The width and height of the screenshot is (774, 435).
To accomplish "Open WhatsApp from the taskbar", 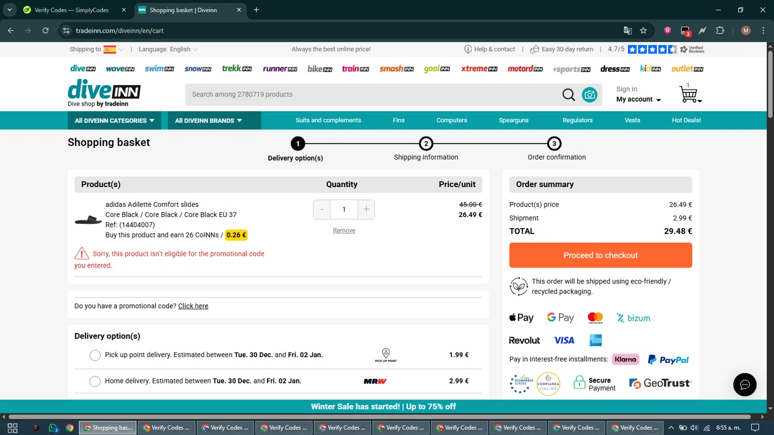I will [53, 428].
